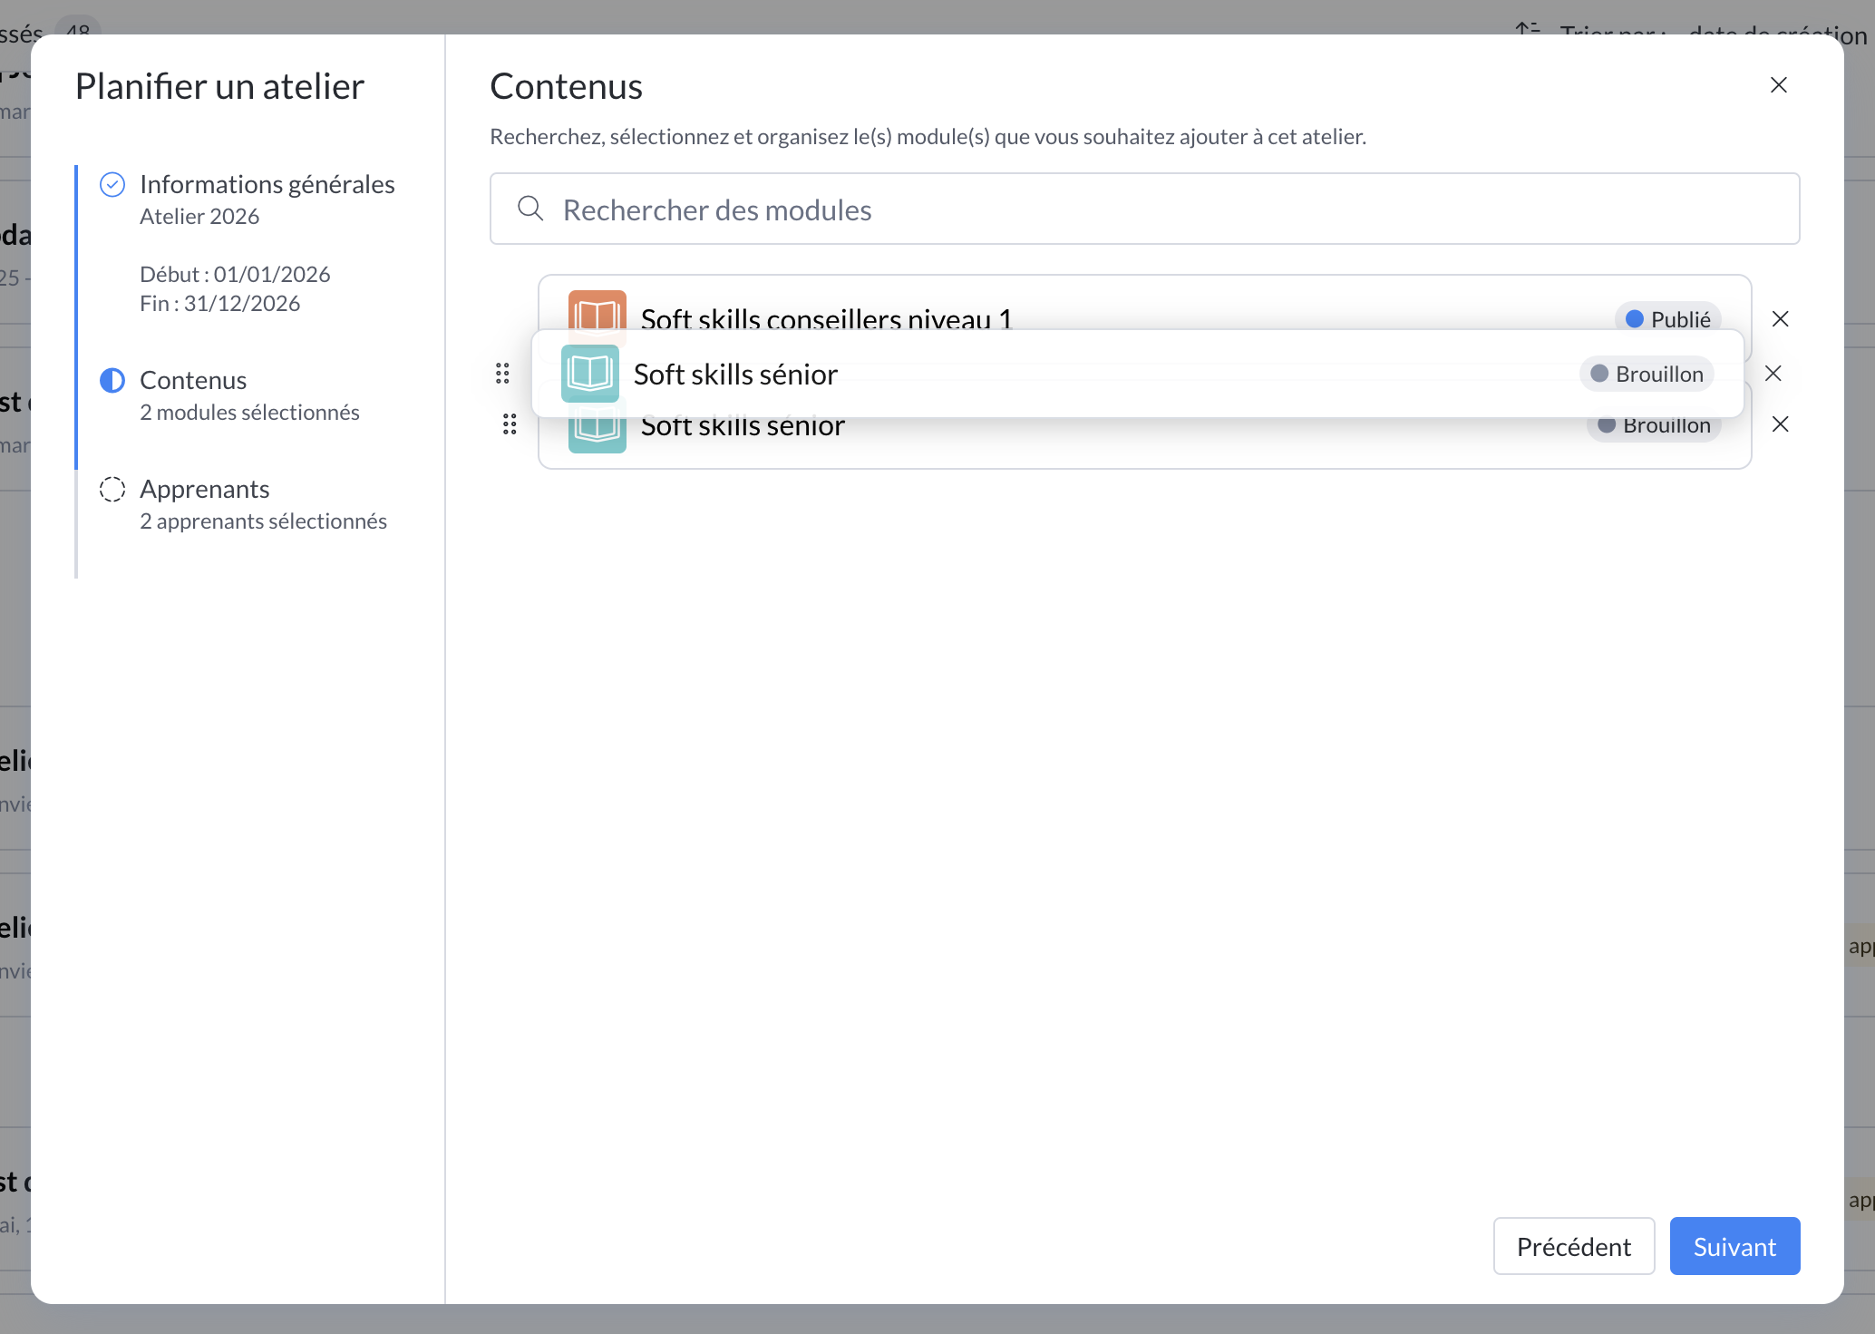Click the Publié status badge
Image resolution: width=1875 pixels, height=1334 pixels.
click(x=1667, y=319)
